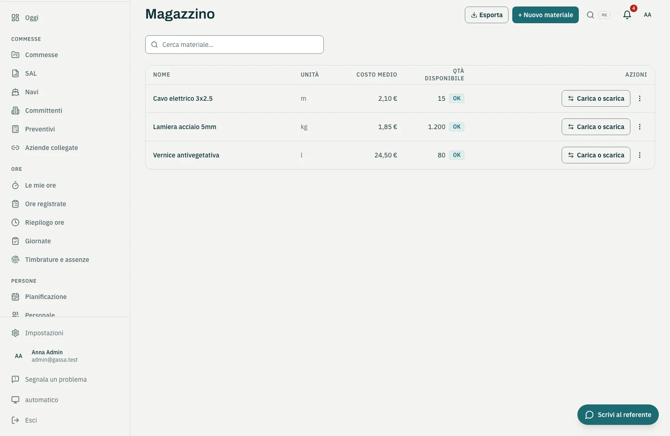Viewport: 670px width, 436px height.
Task: Click the search magnifier in the header
Action: 590,15
